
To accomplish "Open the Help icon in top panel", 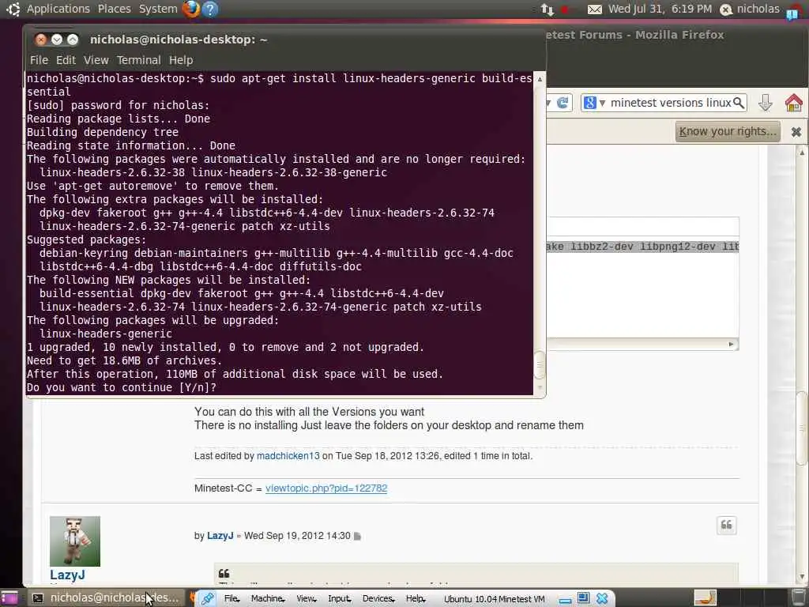I will pos(210,9).
